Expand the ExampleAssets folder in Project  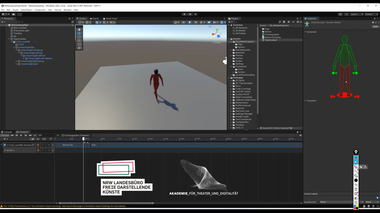click(x=231, y=50)
